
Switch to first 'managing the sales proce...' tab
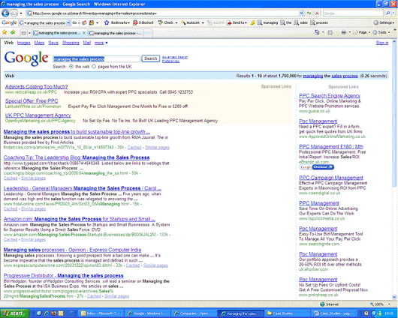[x=59, y=33]
